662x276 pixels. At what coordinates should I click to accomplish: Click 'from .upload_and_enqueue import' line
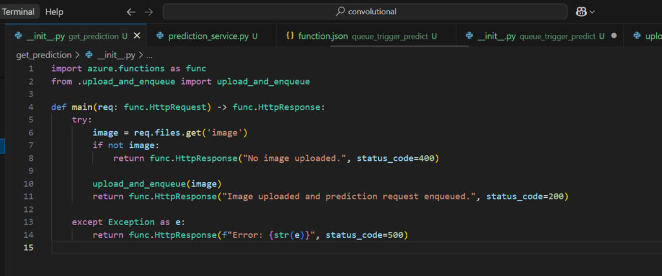point(180,81)
